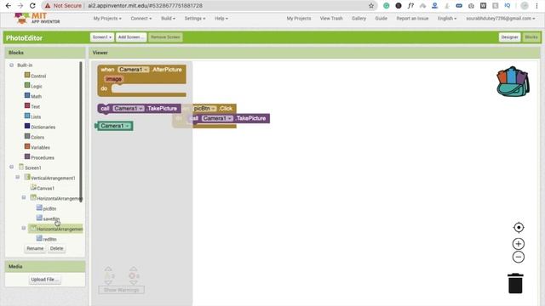Open the Guide link

381,19
